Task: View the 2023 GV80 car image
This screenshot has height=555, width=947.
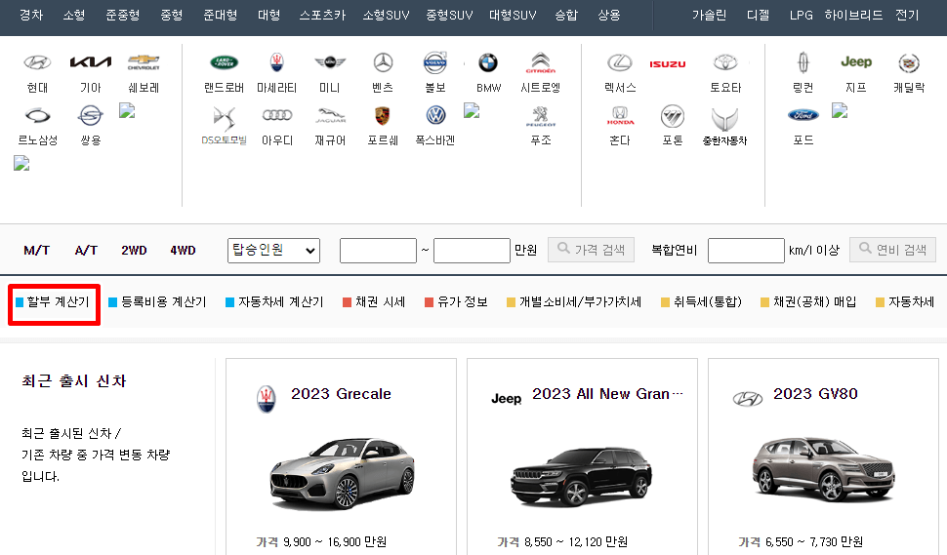Action: pos(824,469)
